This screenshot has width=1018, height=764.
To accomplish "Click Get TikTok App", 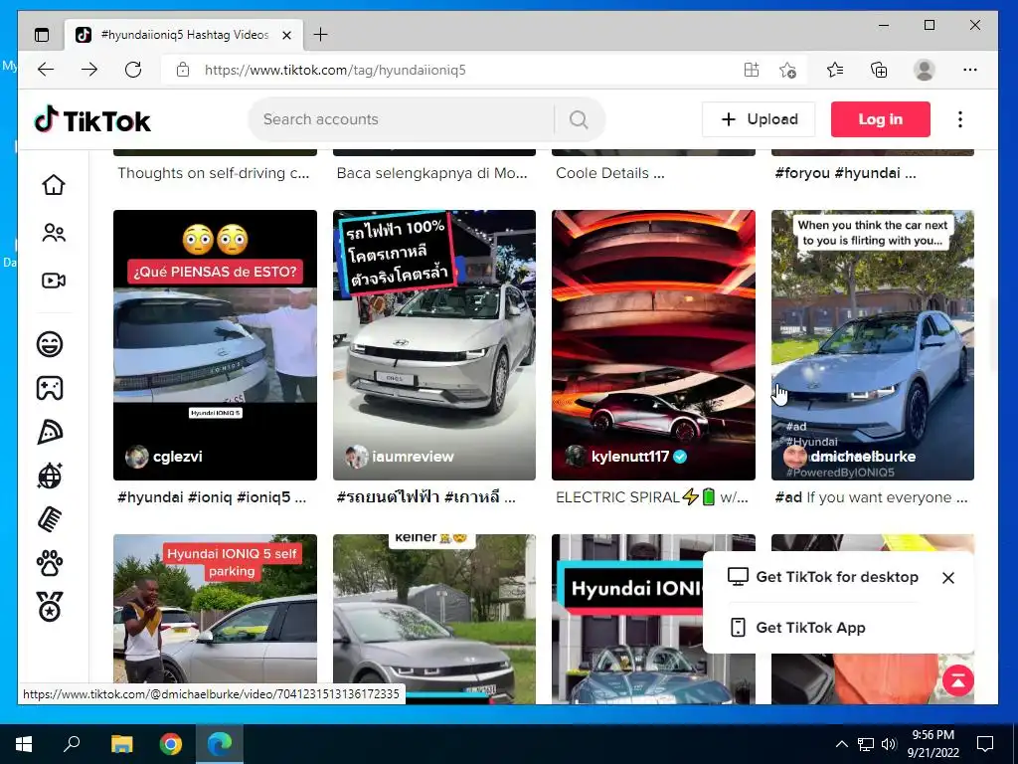I will pos(798,628).
